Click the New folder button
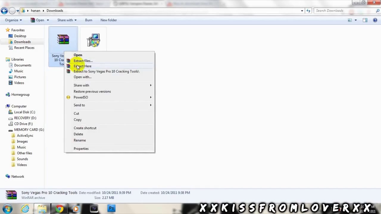Image resolution: width=381 pixels, height=214 pixels. point(109,20)
